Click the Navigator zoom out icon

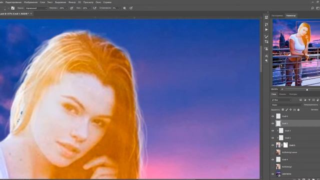click(282, 89)
